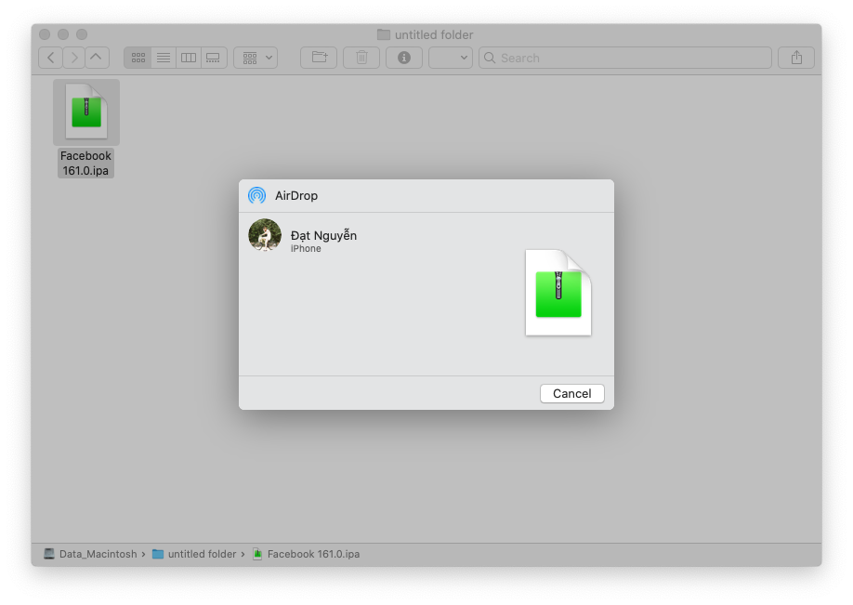Send to Đạt Nguyễn's iPhone in AirDrop
The image size is (853, 605).
[266, 236]
